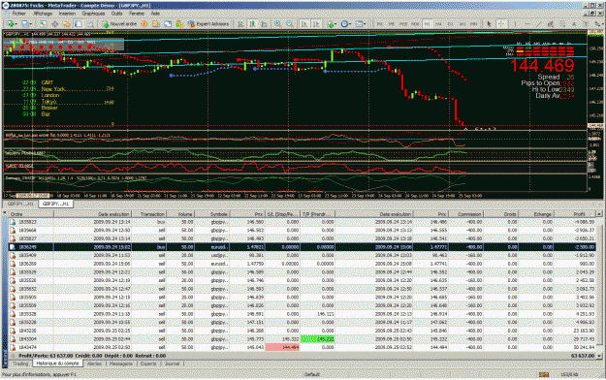Select the inactive GBPJPY,H1 chart tab
Viewport: 606px width, 380px height.
tap(20, 204)
